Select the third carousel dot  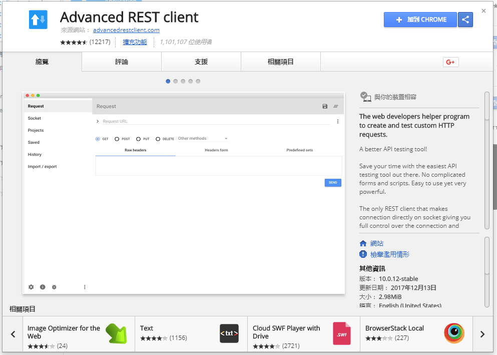(183, 82)
